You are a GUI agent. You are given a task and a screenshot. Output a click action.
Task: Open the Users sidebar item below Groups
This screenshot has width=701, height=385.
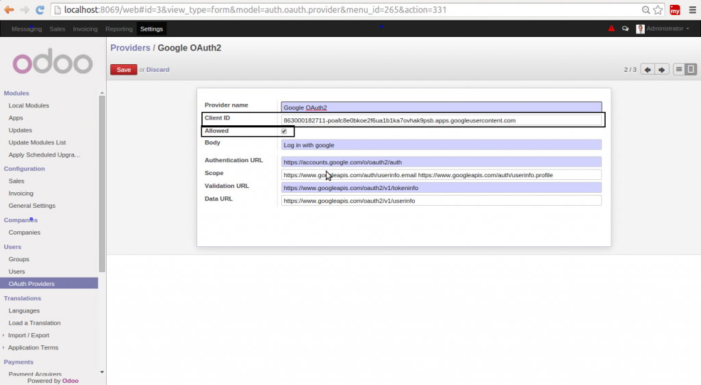coord(16,271)
